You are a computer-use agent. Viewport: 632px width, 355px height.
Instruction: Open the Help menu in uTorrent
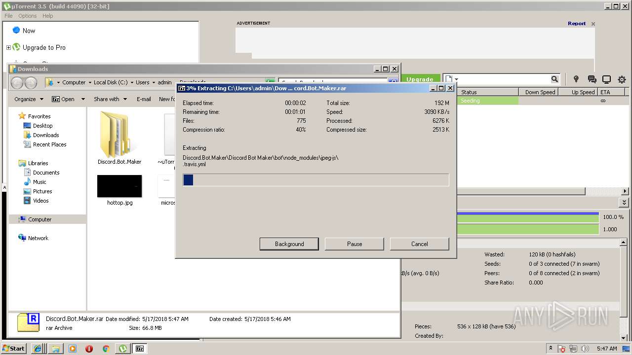click(x=48, y=16)
